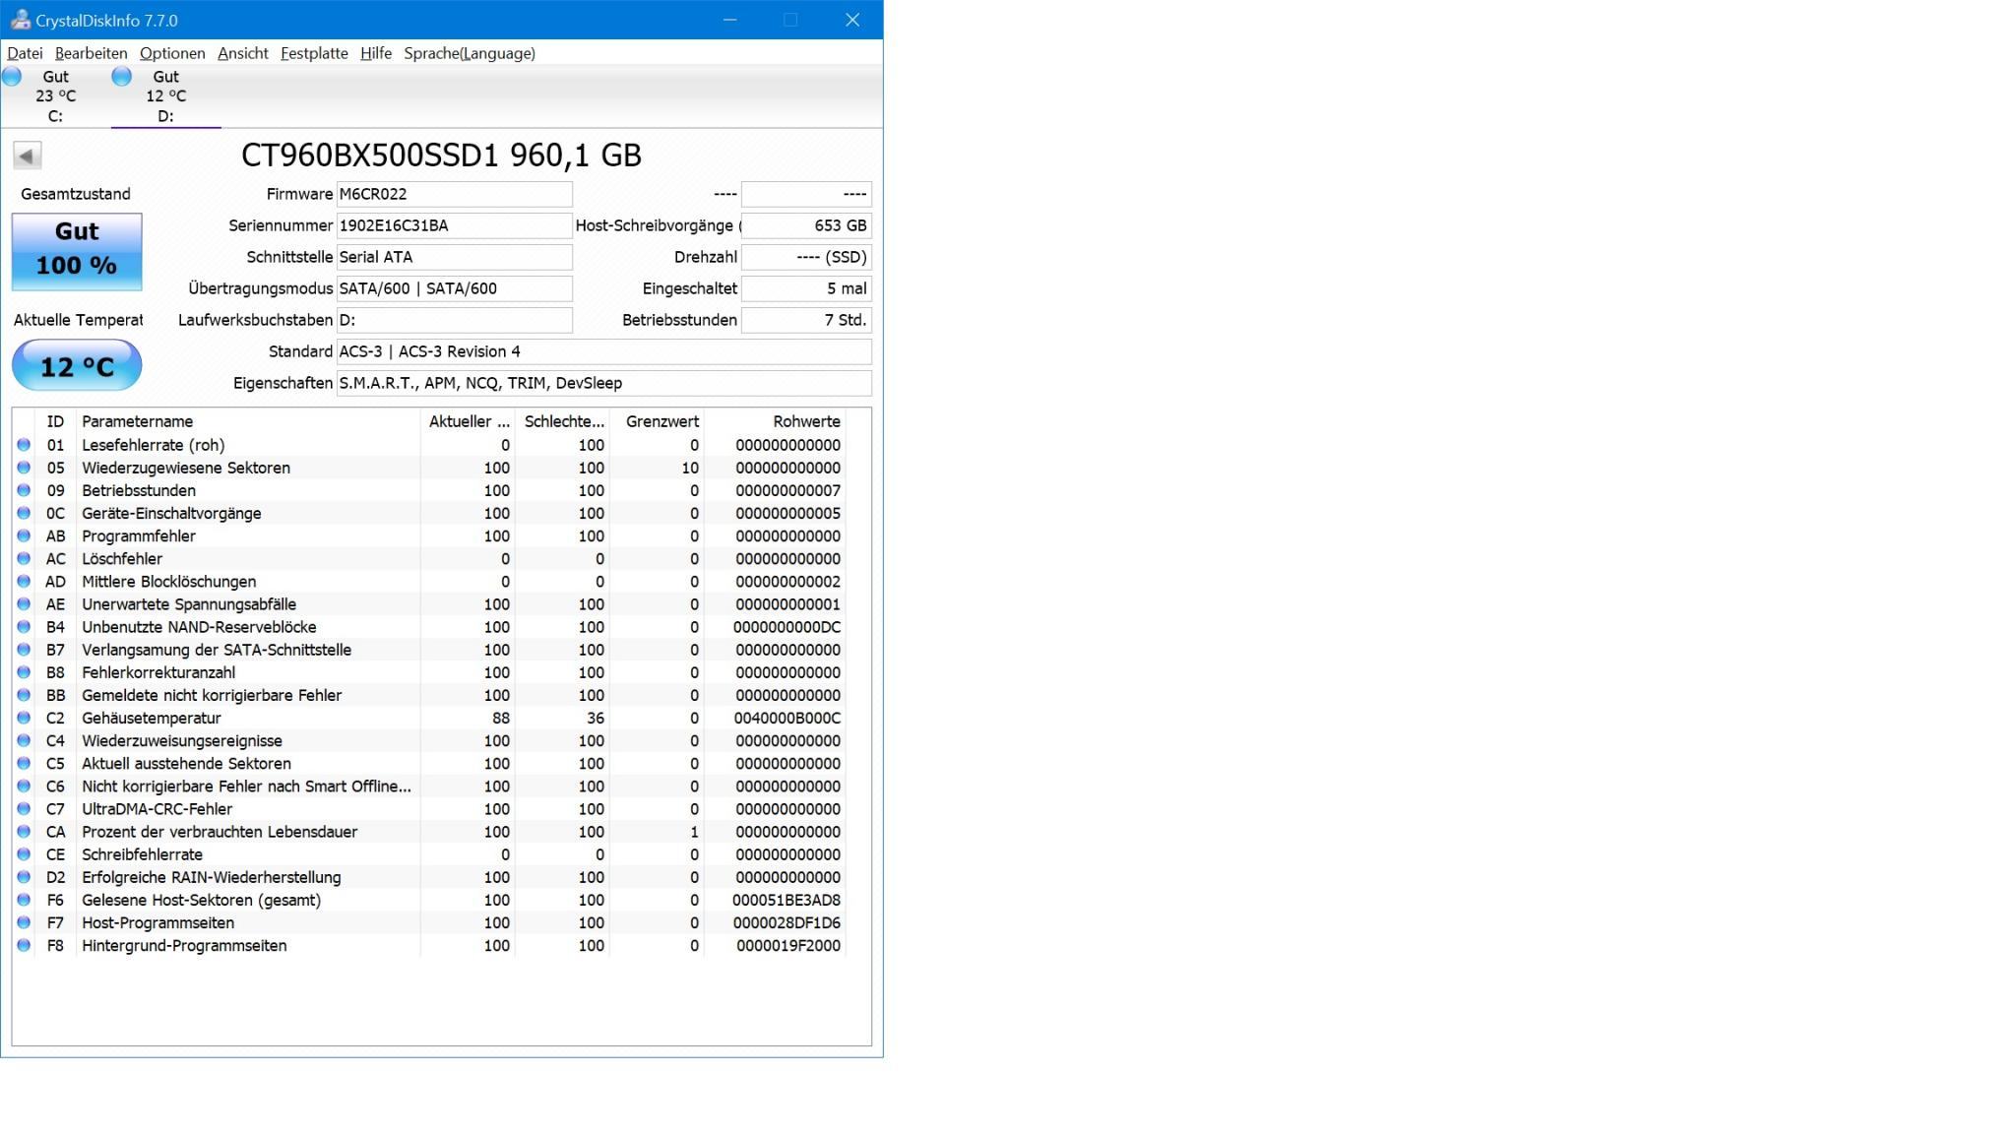
Task: Click status icon of Geräte-Einschaltvorgänge row
Action: (x=24, y=513)
